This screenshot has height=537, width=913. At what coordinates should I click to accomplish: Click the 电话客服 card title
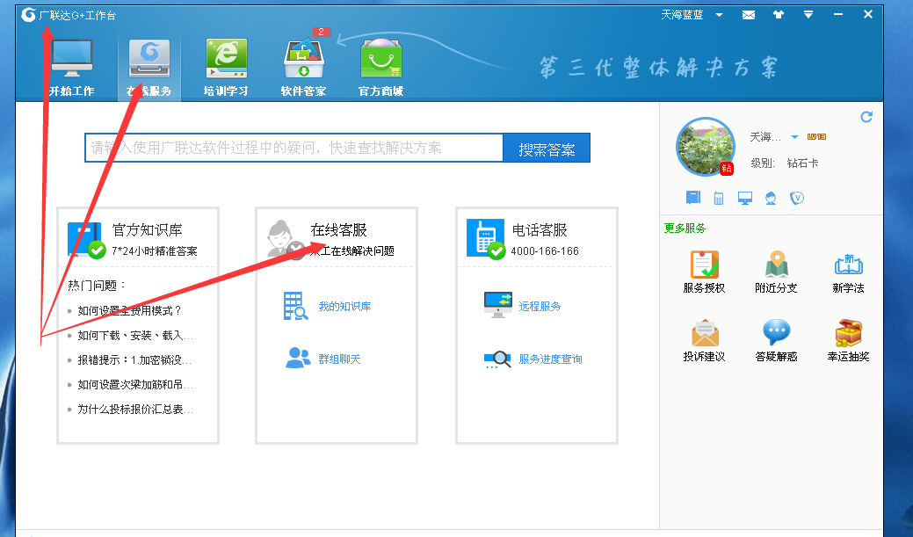pyautogui.click(x=540, y=230)
